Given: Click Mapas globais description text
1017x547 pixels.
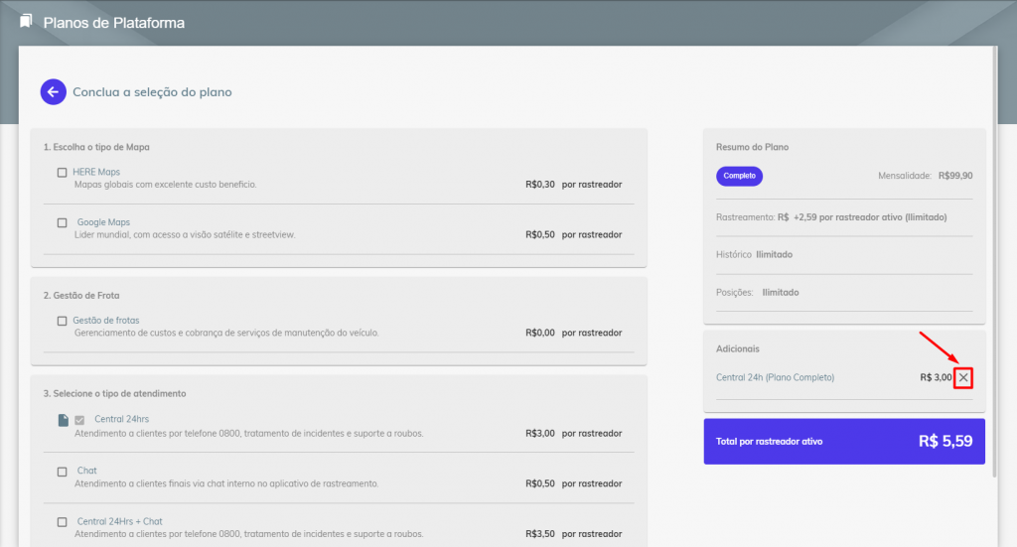Looking at the screenshot, I should pos(166,184).
